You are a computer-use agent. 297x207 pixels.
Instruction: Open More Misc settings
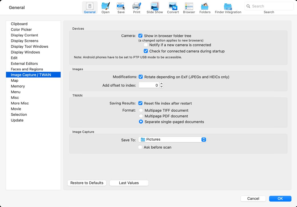point(33,103)
